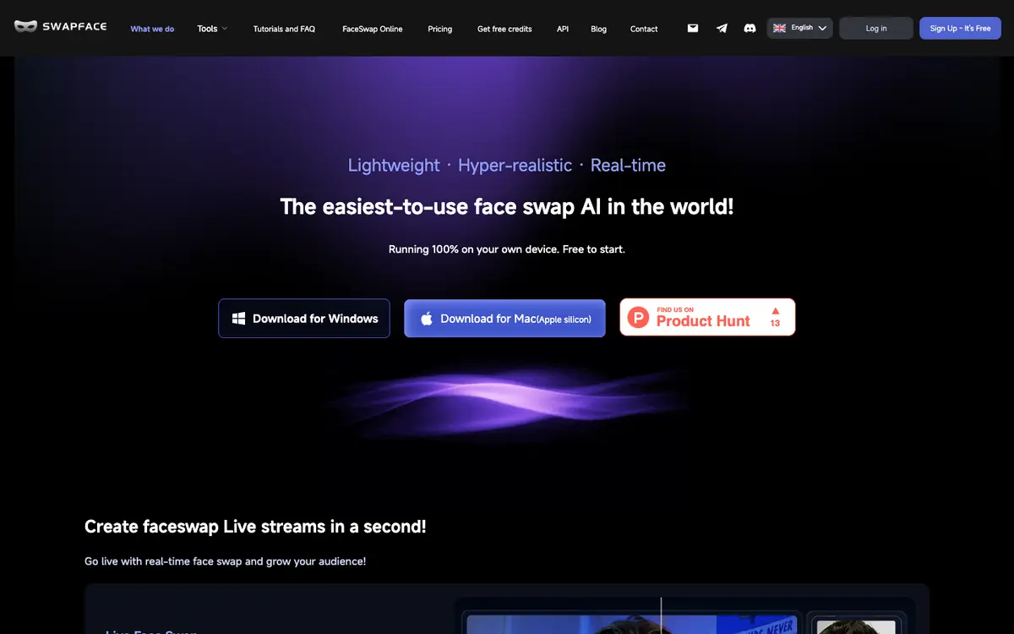1014x634 pixels.
Task: Click the 'Lightweight · Hyper-realistic · Real-time' tagline
Action: 507,165
